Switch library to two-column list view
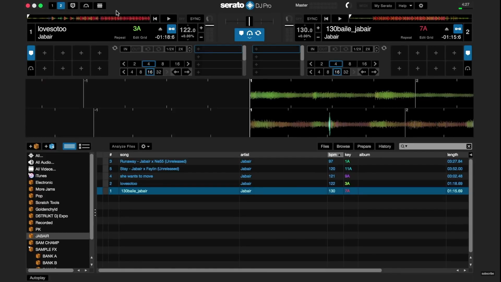This screenshot has width=501, height=282. click(x=84, y=146)
